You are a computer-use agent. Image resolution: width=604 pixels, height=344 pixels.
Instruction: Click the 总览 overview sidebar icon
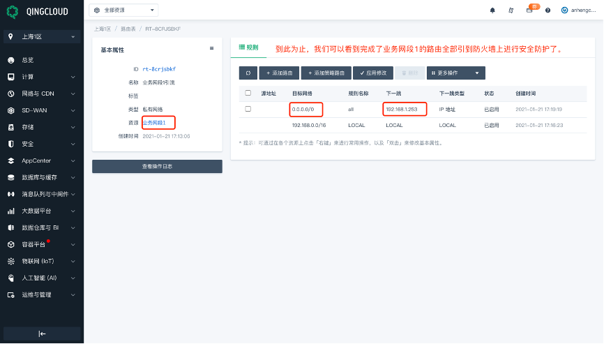coord(11,60)
